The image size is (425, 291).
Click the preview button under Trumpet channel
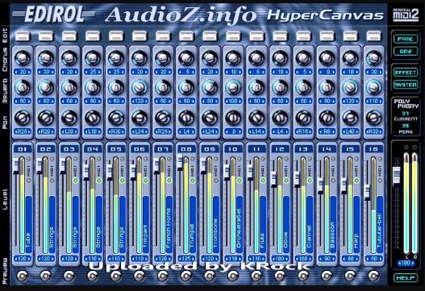click(x=186, y=276)
